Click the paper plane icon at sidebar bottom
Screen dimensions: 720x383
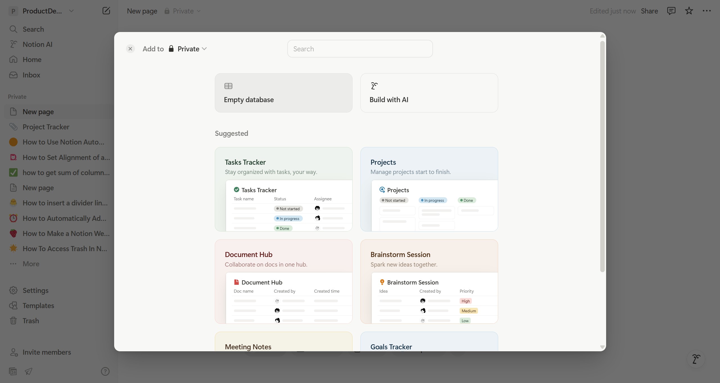point(28,371)
